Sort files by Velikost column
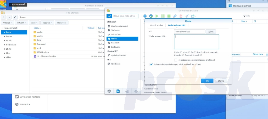The height and width of the screenshot is (119, 268). coord(91,28)
